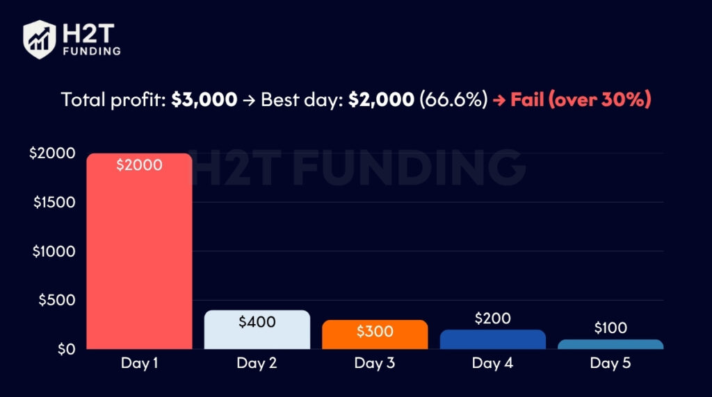Click the H2T Funding brand name text

point(90,40)
